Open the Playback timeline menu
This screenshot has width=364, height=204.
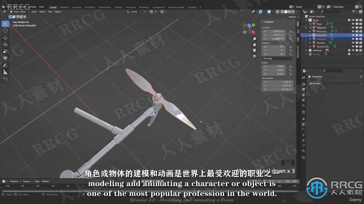[x=15, y=181]
